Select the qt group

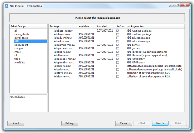click(16, 55)
